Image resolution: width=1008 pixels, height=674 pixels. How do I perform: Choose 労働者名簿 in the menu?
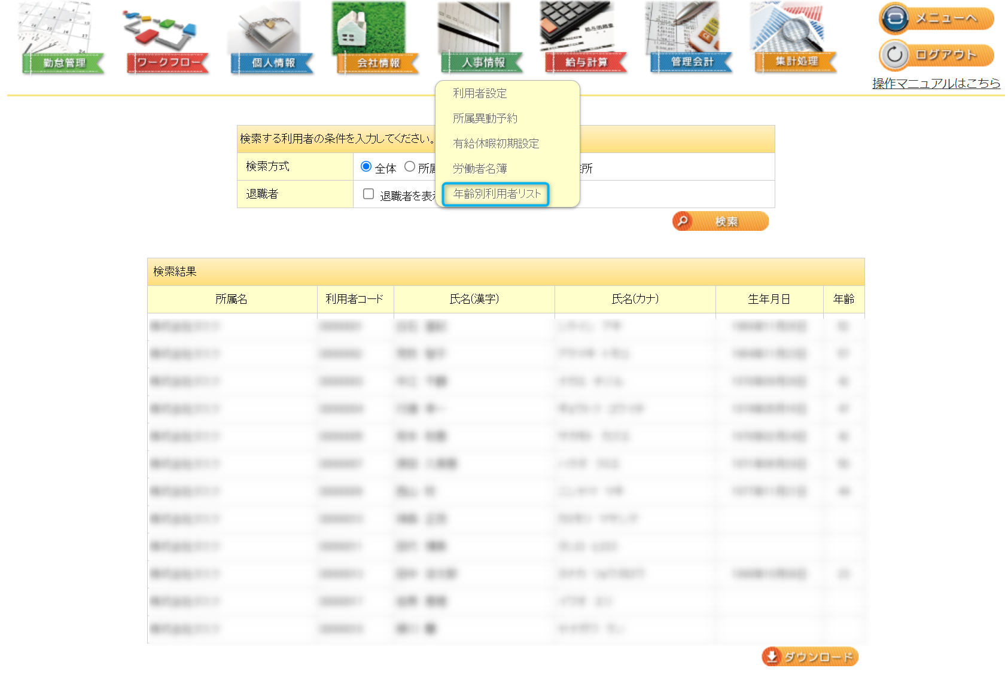tap(480, 169)
